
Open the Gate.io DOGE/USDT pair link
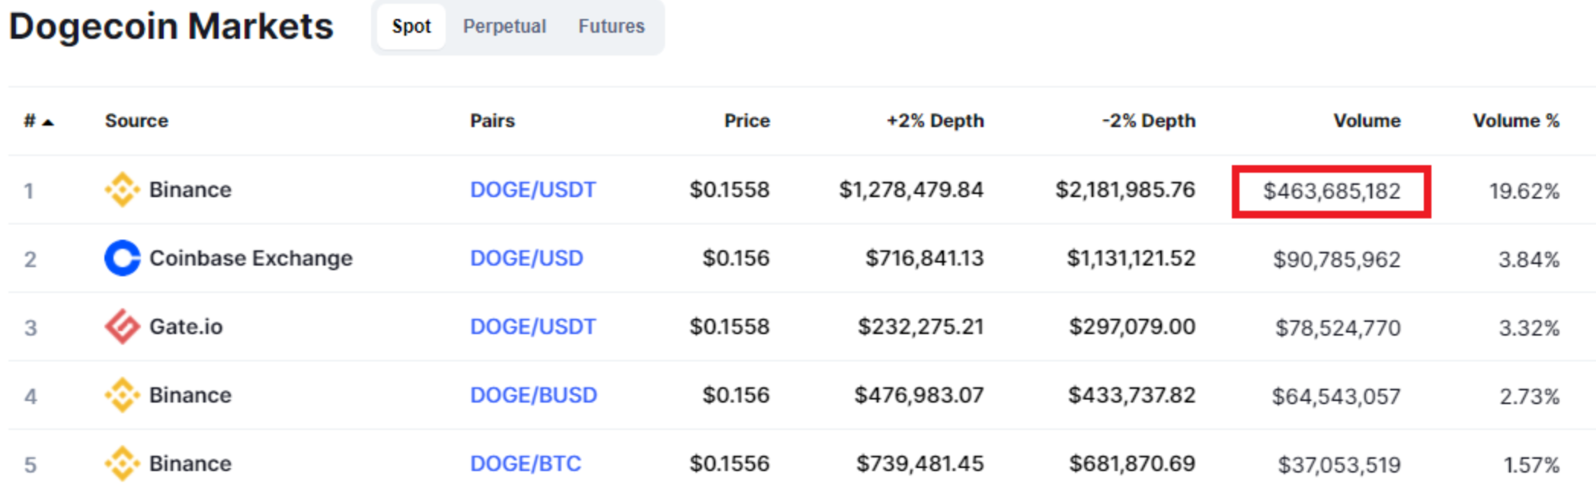tap(533, 326)
